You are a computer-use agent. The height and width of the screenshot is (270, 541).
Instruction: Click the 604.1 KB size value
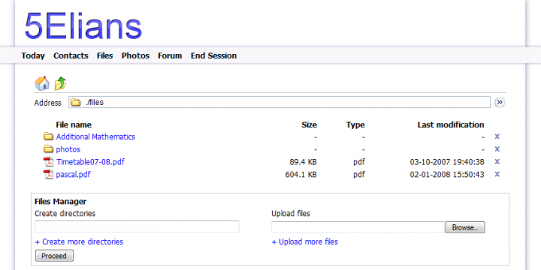click(301, 175)
